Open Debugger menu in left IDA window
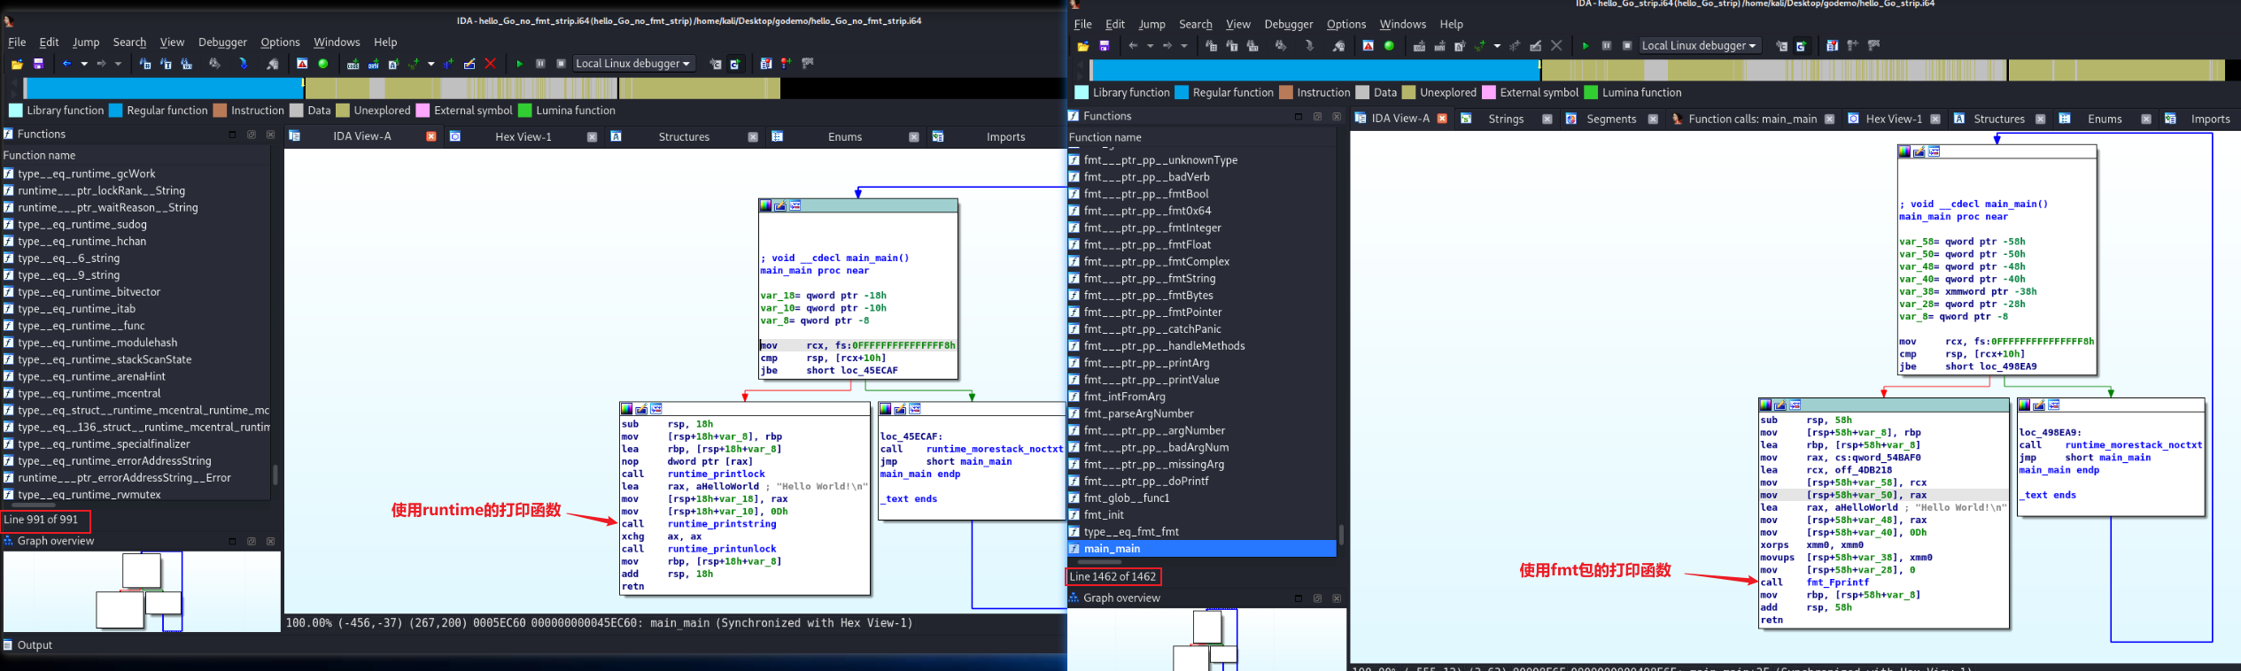Screen dimensions: 2241x671 [222, 42]
